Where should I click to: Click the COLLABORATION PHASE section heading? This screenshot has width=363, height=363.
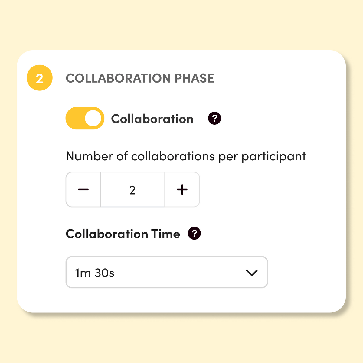pyautogui.click(x=140, y=78)
